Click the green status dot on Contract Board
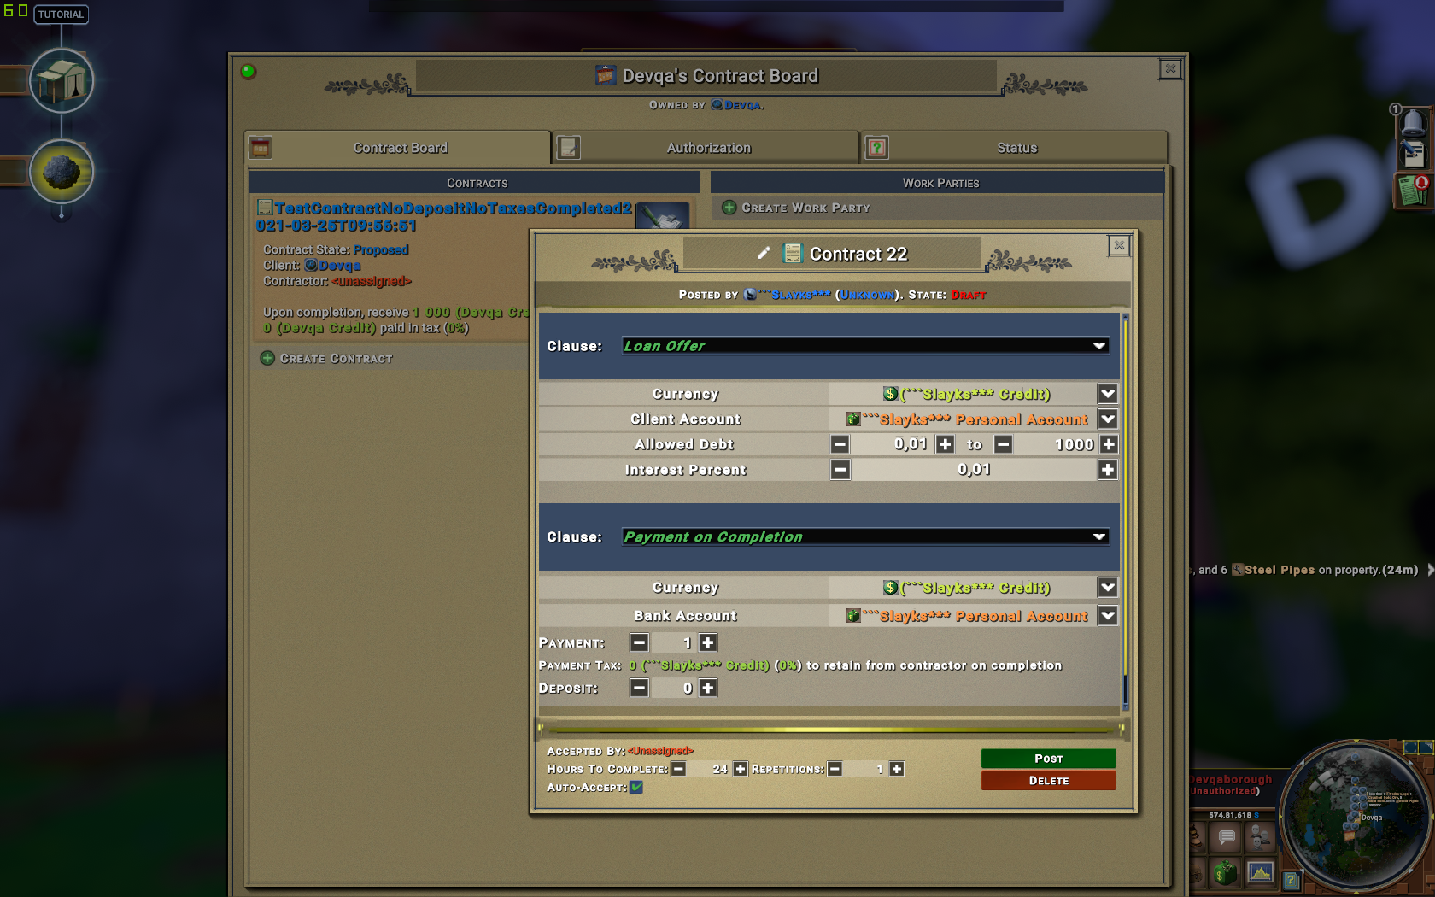The height and width of the screenshot is (897, 1435). [249, 72]
